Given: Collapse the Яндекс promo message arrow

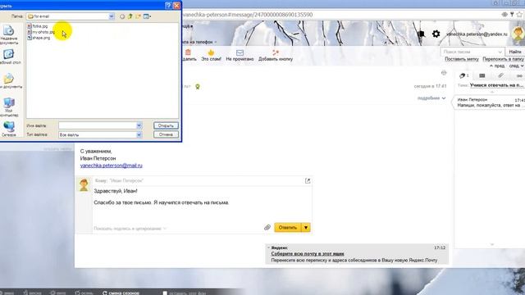Looking at the screenshot, I should 268,247.
